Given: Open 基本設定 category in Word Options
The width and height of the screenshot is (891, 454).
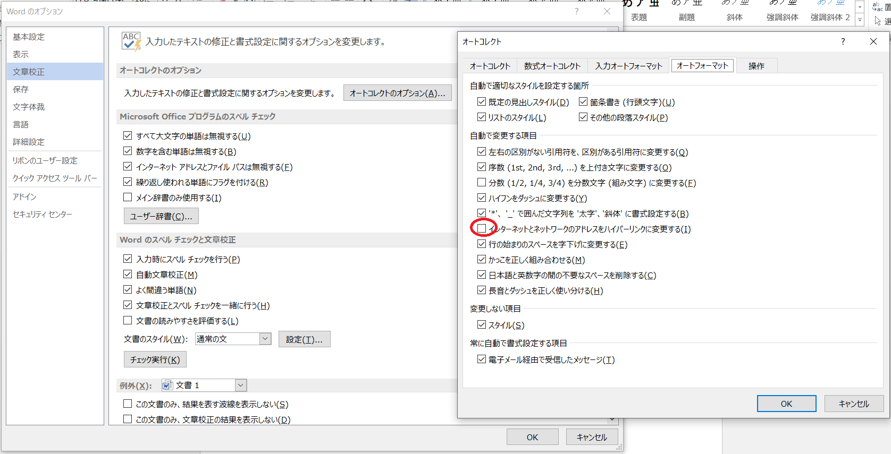Looking at the screenshot, I should tap(55, 37).
